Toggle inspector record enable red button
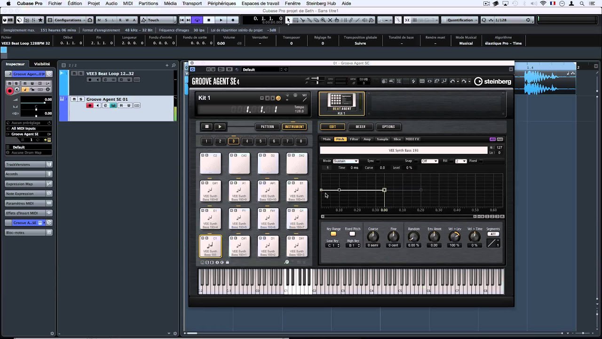Screen dimensions: 602x339 pos(9,91)
